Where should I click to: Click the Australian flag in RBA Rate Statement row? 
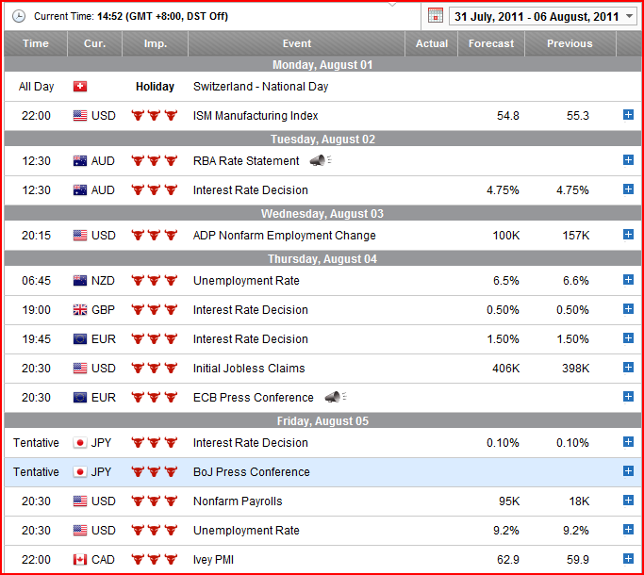80,160
